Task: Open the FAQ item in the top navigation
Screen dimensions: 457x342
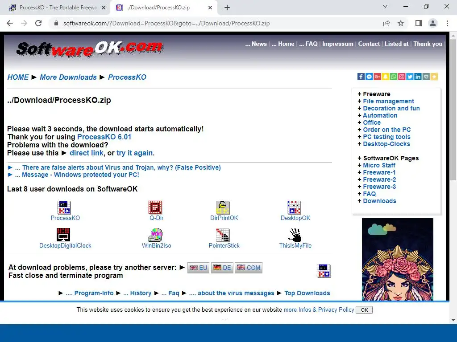Action: tap(308, 44)
